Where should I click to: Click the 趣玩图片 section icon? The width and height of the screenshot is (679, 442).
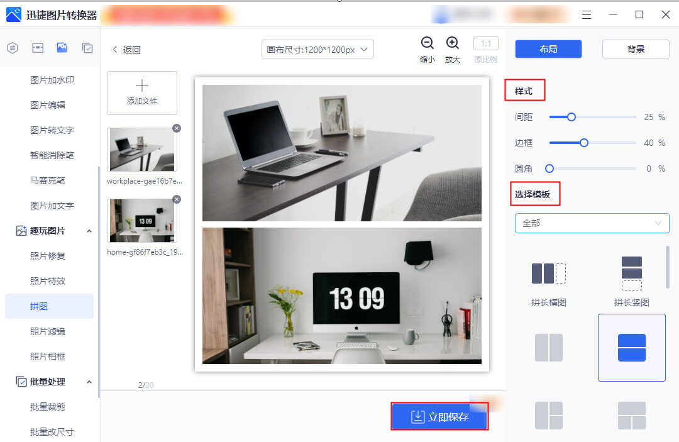click(21, 231)
